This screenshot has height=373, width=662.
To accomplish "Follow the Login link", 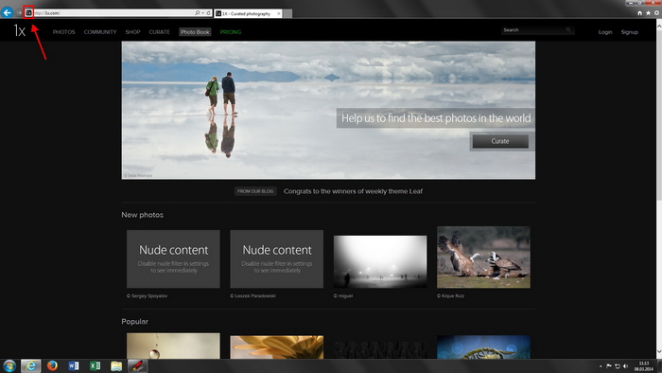I will pos(605,32).
